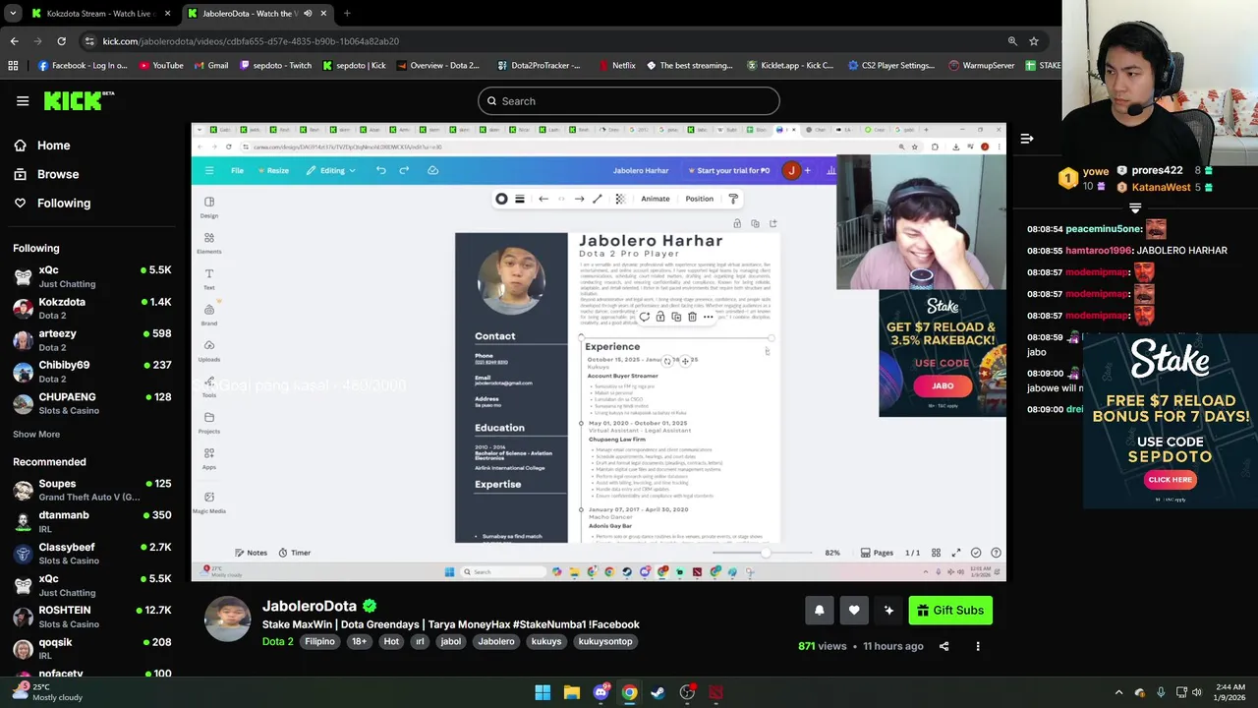Click the Kick logo
1258x708 pixels.
[79, 100]
